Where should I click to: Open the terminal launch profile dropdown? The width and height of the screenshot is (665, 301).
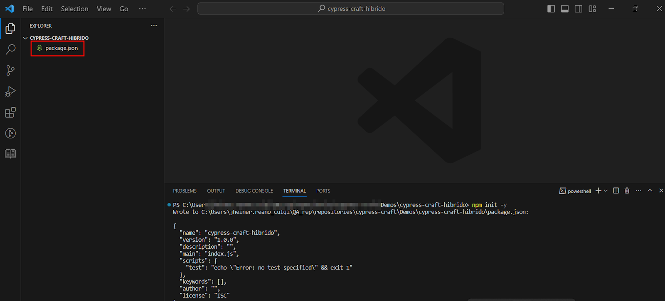pos(606,191)
